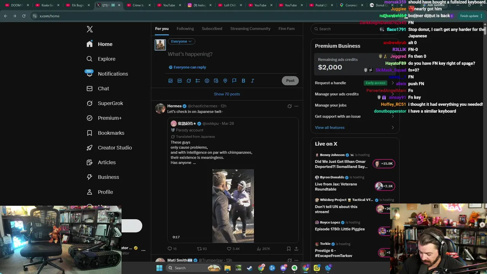Switch to the Lofi Chill browser tab
The height and width of the screenshot is (274, 487).
point(230,5)
